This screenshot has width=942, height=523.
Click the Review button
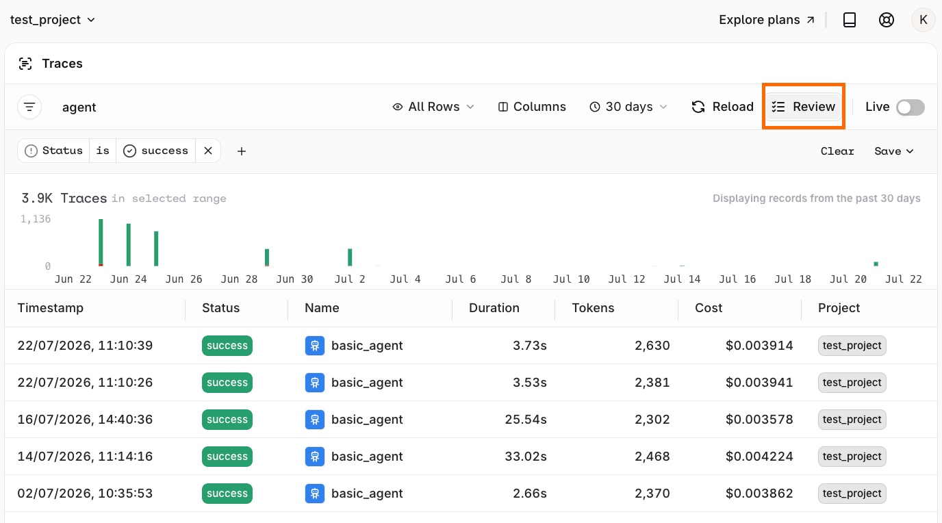(804, 107)
